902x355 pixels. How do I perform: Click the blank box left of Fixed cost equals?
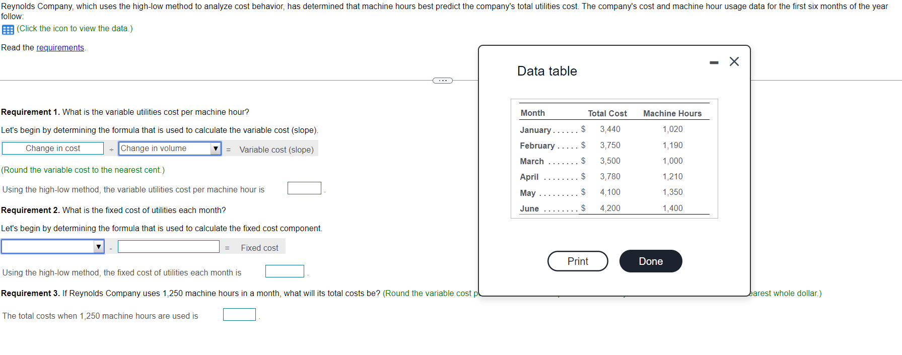pos(168,246)
